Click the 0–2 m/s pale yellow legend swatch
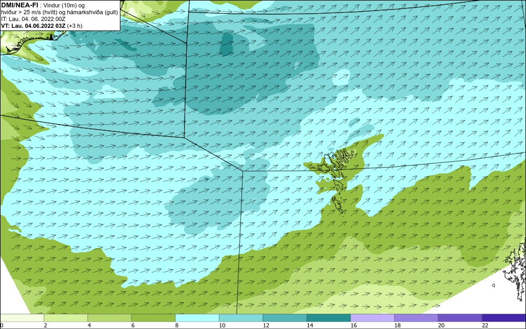Screen dimensions: 526x329 coord(22,318)
